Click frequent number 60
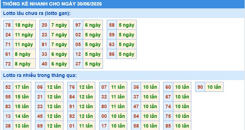245x130 pixels. (168, 87)
